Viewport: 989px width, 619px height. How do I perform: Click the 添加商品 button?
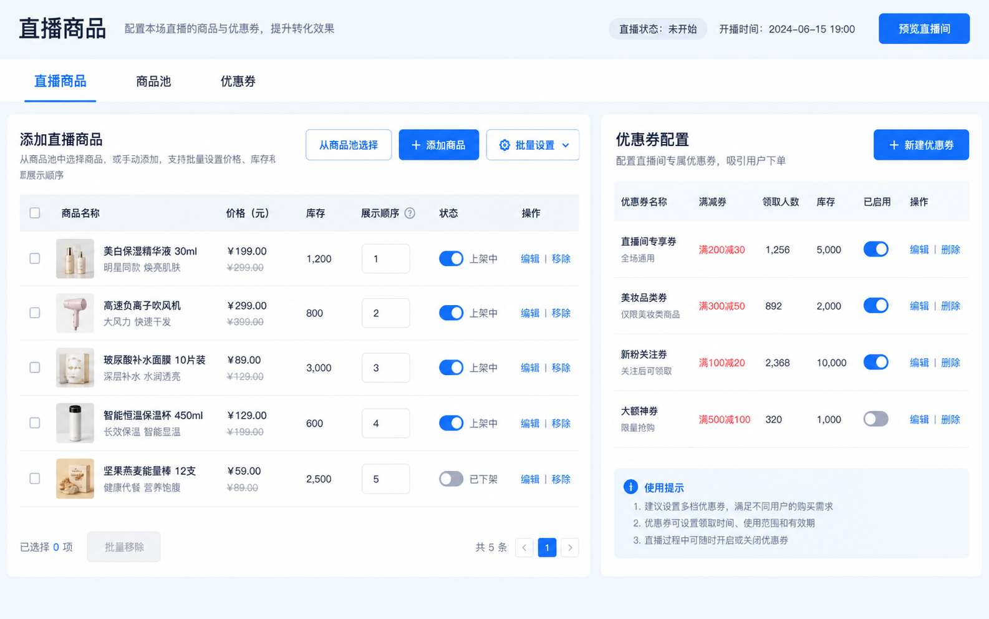tap(439, 145)
